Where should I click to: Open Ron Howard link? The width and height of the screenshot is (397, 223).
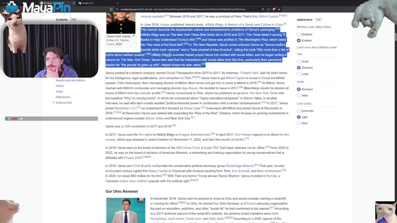coord(243,135)
